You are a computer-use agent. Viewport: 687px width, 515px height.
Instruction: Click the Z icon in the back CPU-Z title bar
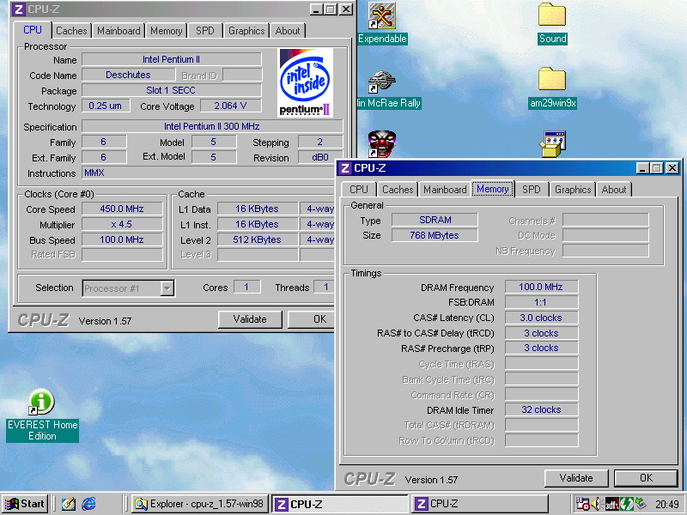point(18,9)
